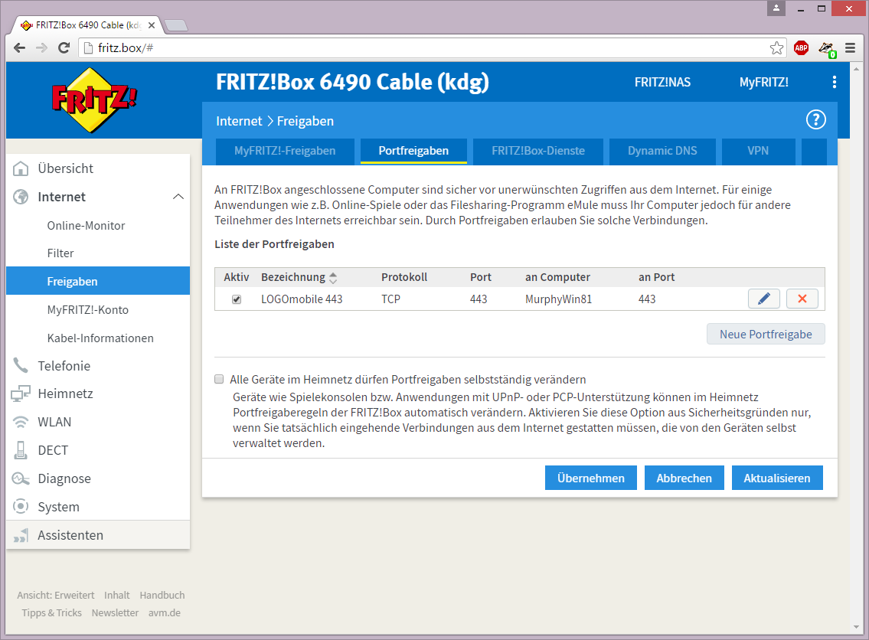This screenshot has height=640, width=869.
Task: Click the extension icon with the green badge
Action: 827,49
